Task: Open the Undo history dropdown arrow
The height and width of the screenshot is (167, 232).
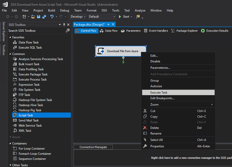Action: 56,17
